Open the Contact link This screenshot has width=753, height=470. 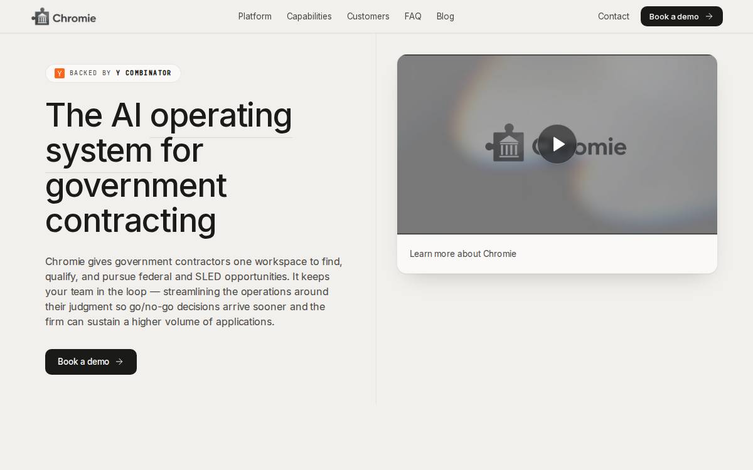click(614, 16)
